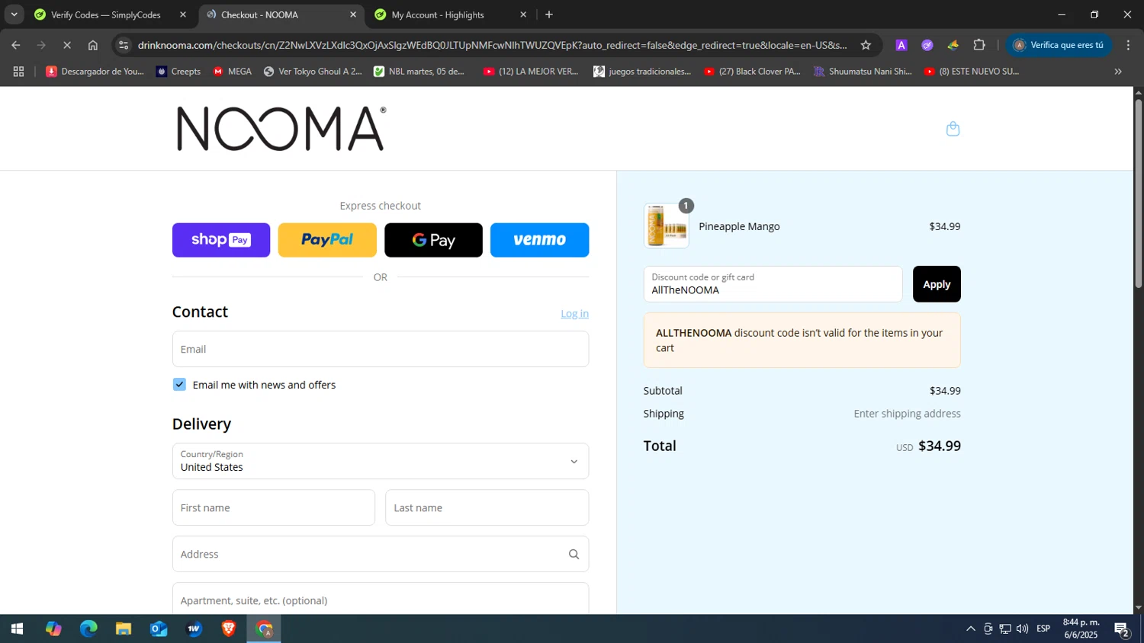Click the Last name field
The height and width of the screenshot is (643, 1144).
[x=487, y=507]
